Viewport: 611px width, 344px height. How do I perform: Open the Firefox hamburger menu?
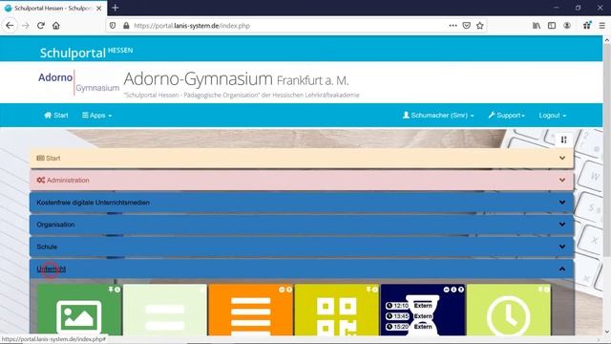click(x=602, y=26)
